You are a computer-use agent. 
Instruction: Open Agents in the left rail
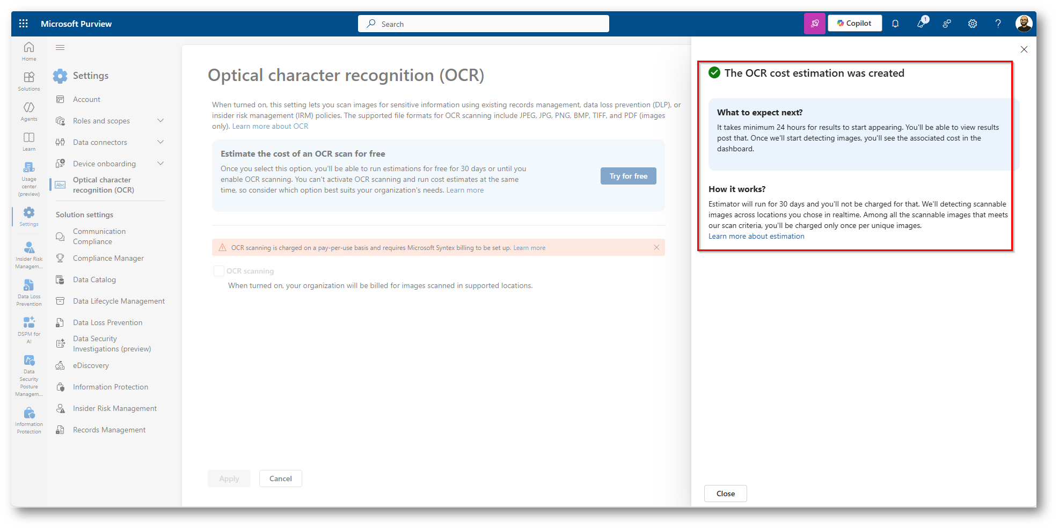pos(29,112)
